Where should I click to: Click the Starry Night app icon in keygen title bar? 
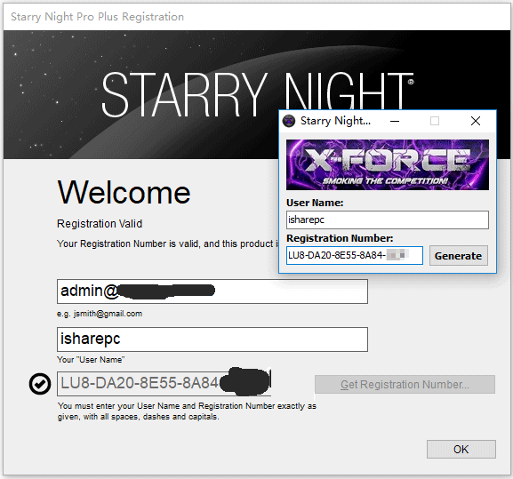click(289, 121)
